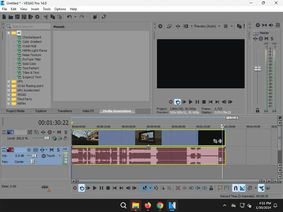Viewport: 283px width, 212px height.
Task: Open the File menu
Action: [4, 9]
